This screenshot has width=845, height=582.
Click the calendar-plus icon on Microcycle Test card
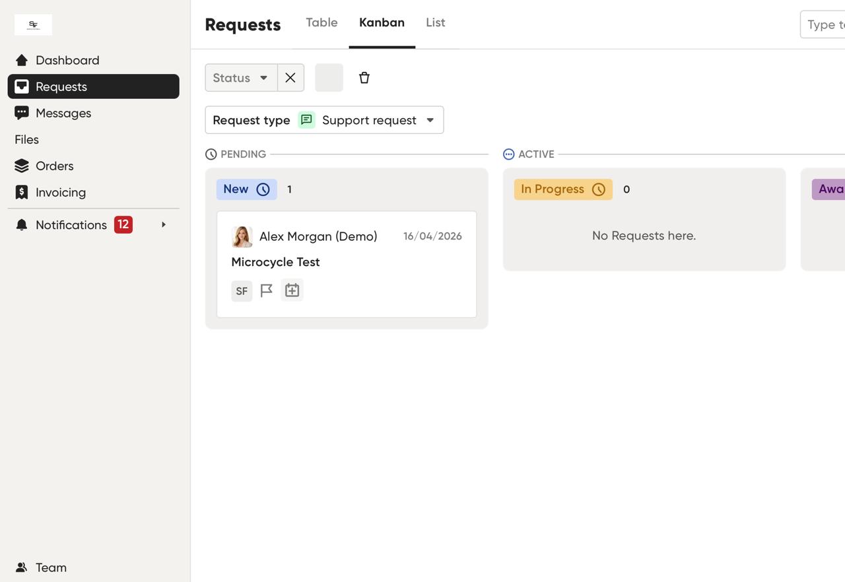292,290
